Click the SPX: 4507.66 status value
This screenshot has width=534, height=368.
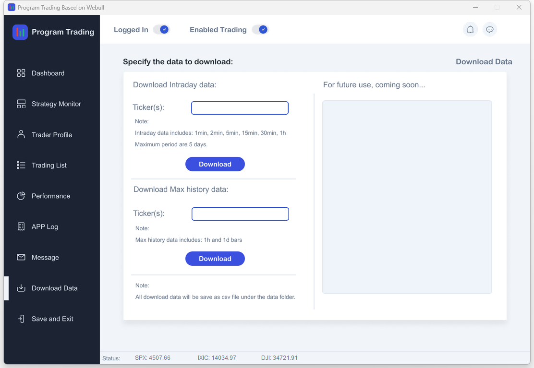(153, 358)
